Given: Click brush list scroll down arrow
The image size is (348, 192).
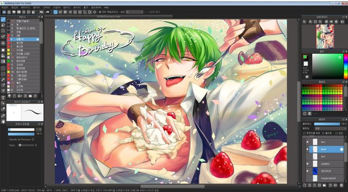Looking at the screenshot, I should coord(41,92).
